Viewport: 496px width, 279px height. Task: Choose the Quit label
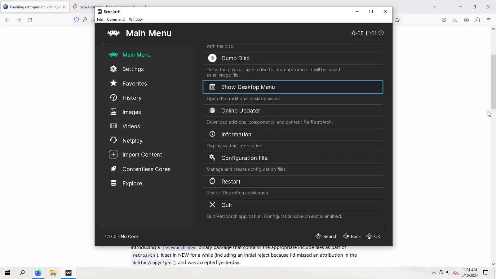pyautogui.click(x=227, y=205)
